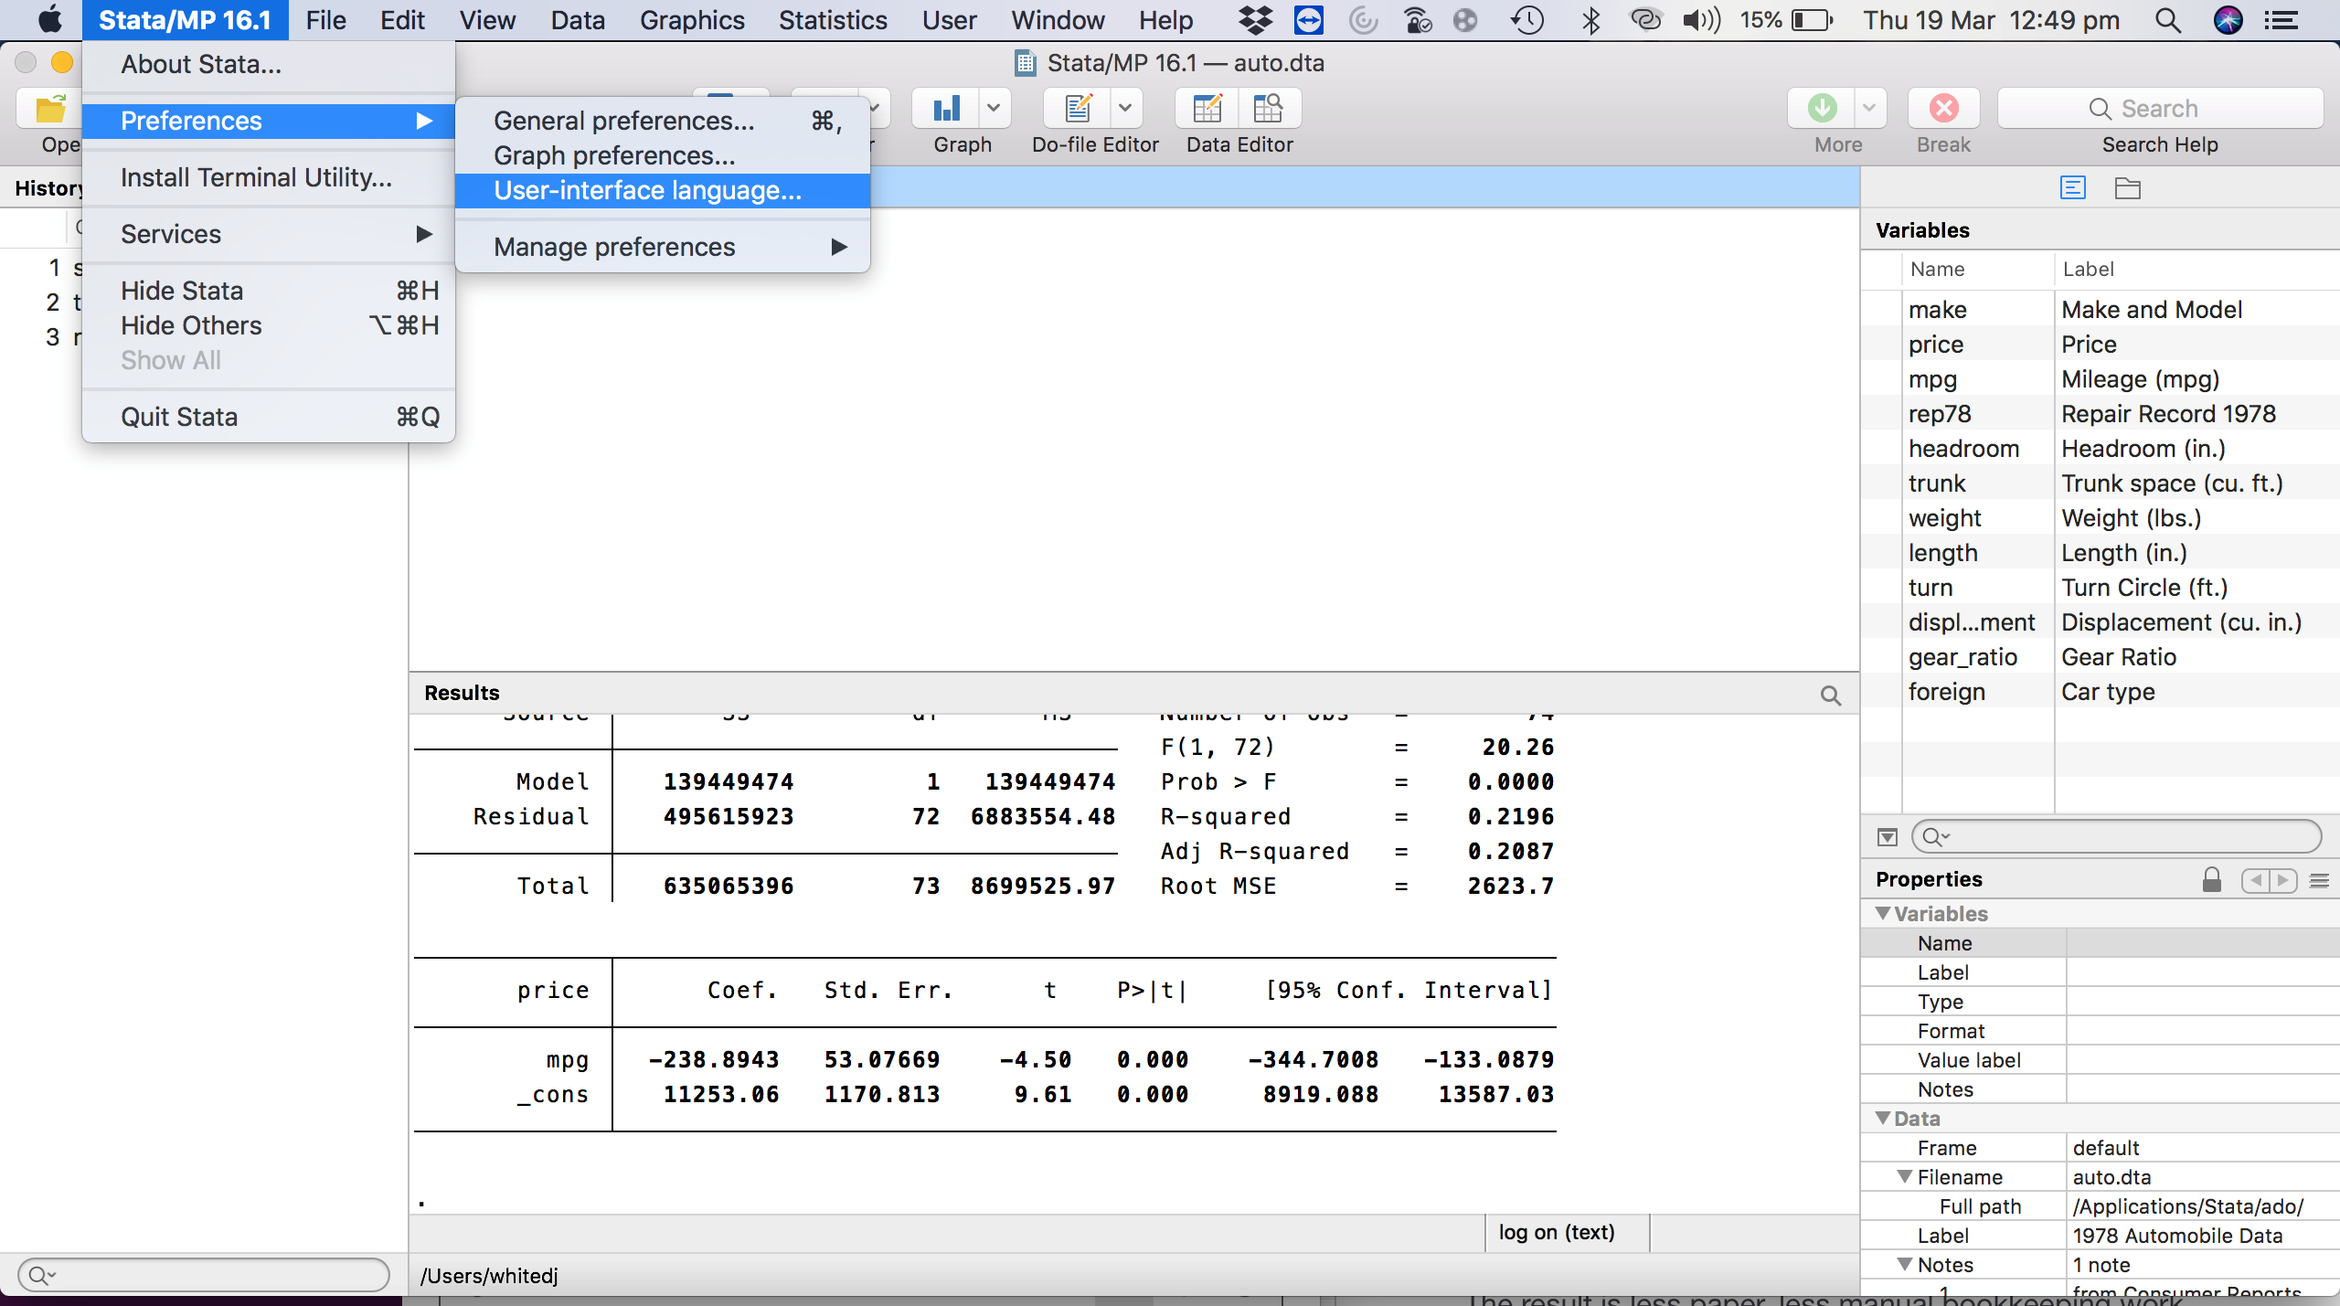Show the Variables list view icon
This screenshot has height=1306, width=2340.
[x=2072, y=188]
